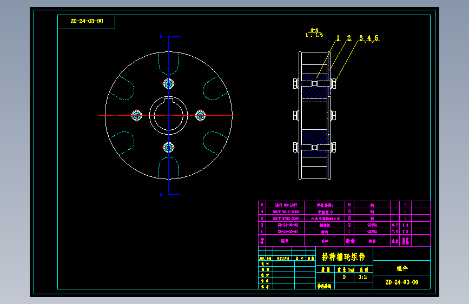The image size is (469, 304).
Task: Select the top seed slot dashed outline
Action: [x=168, y=63]
